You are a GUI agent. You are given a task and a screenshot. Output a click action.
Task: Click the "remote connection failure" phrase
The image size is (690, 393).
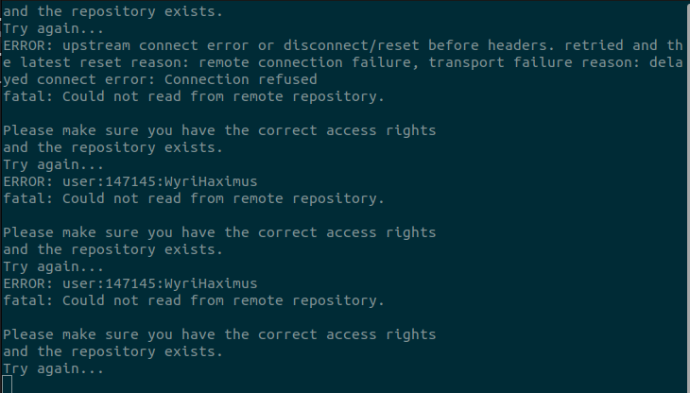314,62
